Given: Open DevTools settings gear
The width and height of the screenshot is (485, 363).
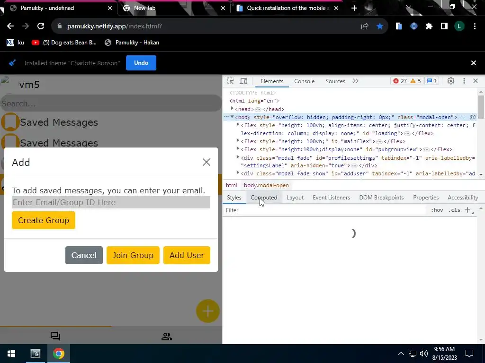Looking at the screenshot, I should point(451,81).
